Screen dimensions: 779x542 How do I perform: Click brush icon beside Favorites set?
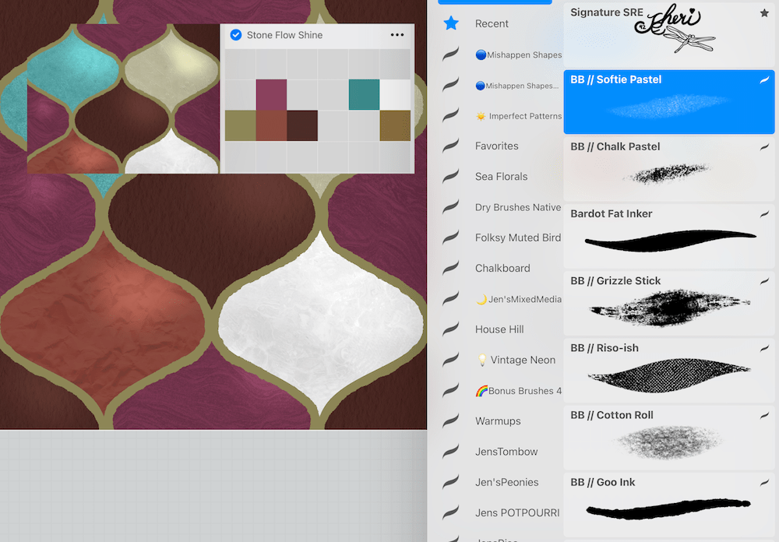(x=451, y=146)
